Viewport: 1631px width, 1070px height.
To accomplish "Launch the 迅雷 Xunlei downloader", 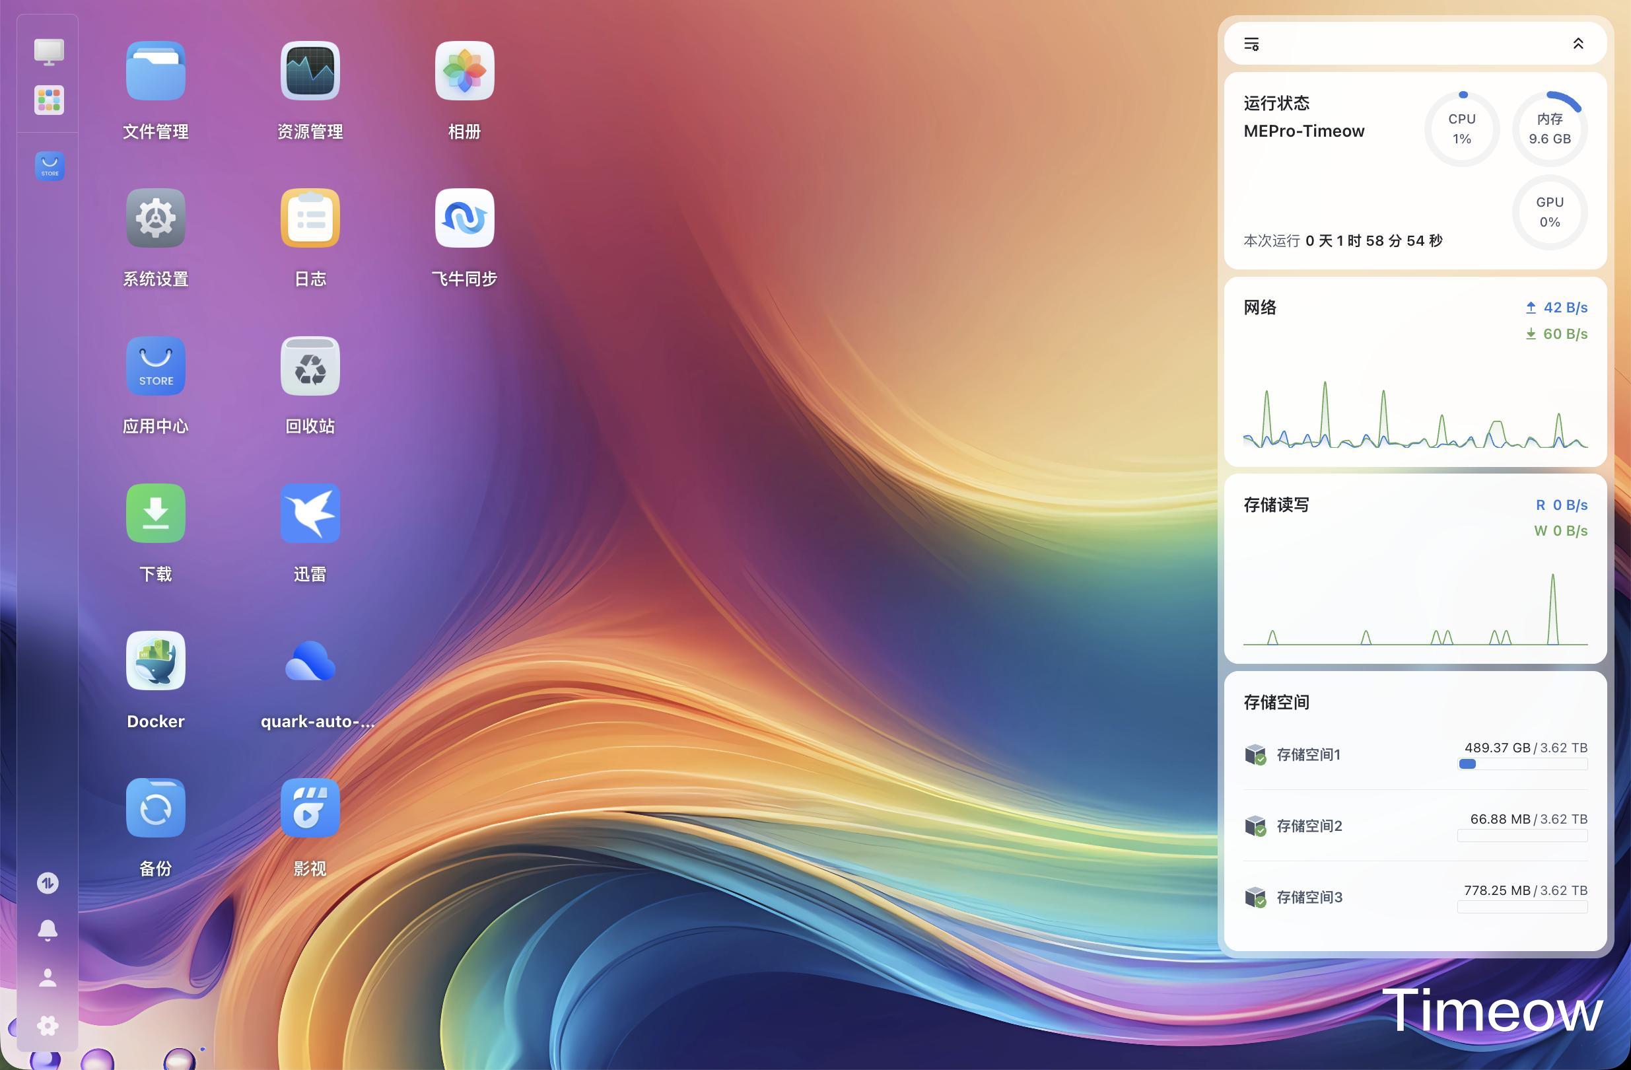I will point(310,513).
